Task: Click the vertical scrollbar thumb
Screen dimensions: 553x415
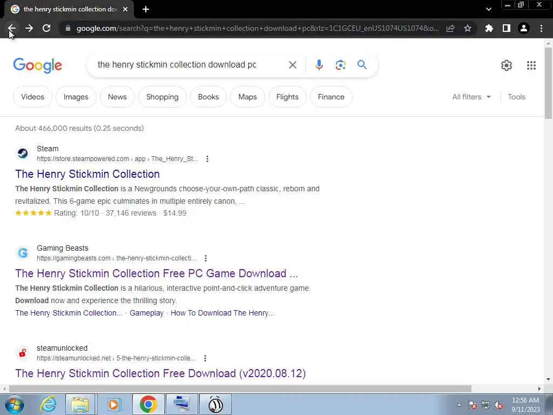Action: (x=548, y=83)
